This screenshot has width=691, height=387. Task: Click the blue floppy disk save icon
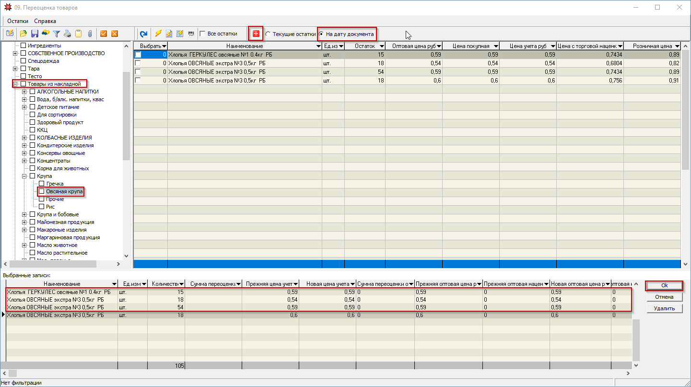(35, 34)
